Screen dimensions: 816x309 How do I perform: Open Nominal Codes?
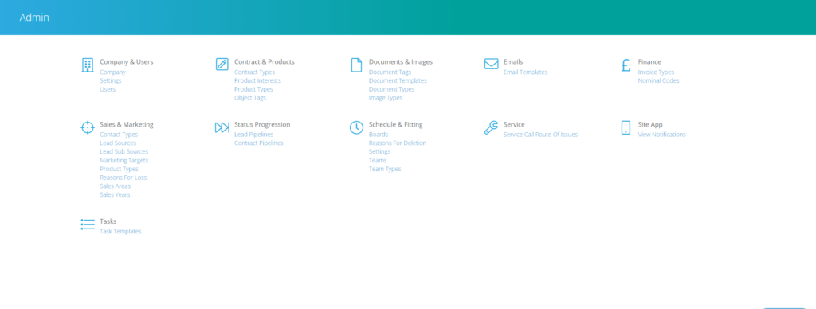coord(658,80)
